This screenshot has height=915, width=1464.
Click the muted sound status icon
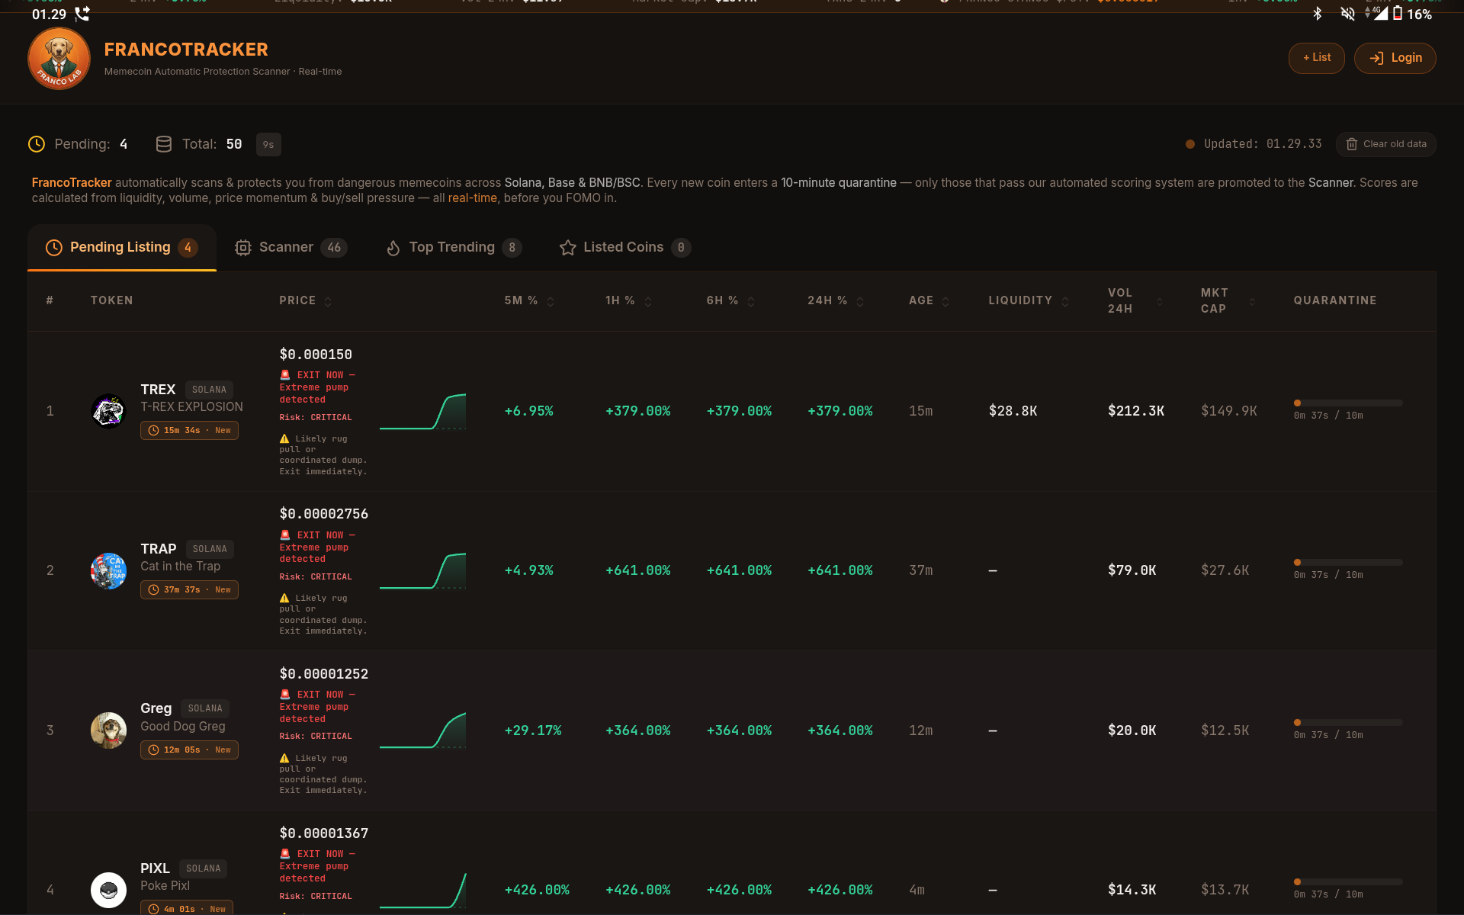coord(1348,14)
